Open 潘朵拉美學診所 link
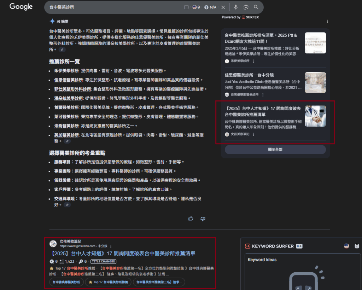Image resolution: width=362 pixels, height=290 pixels. (69, 98)
